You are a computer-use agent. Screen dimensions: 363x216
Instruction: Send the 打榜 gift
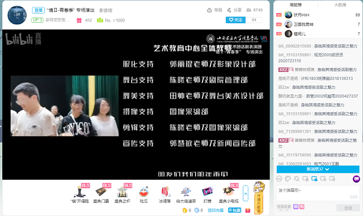207,194
